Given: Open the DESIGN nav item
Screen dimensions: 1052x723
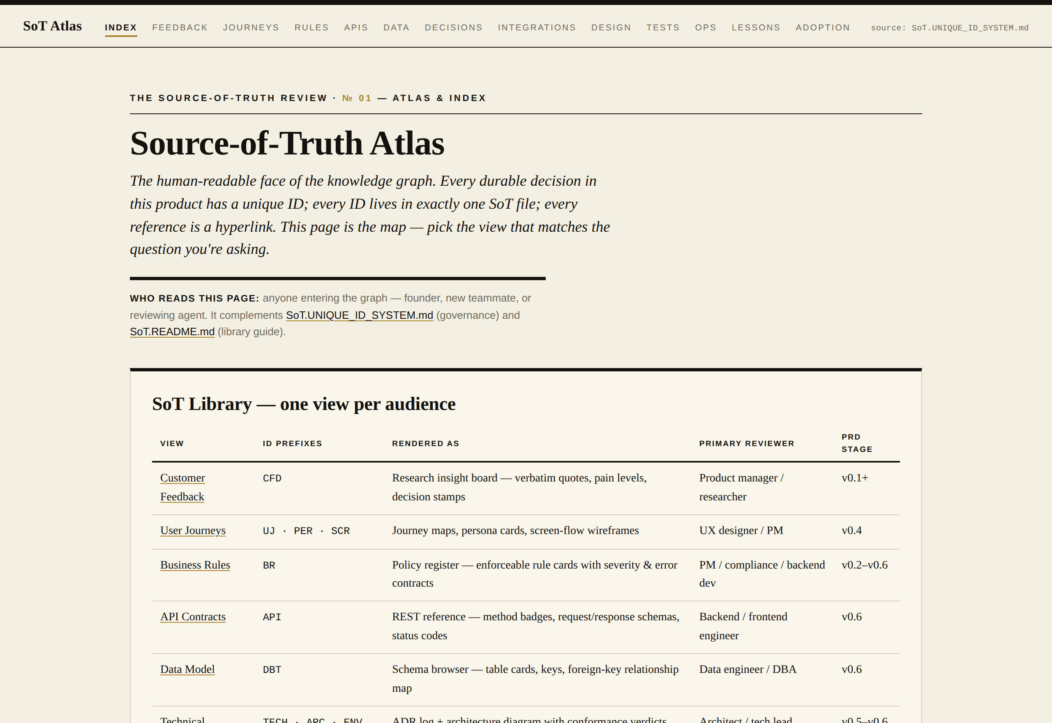Looking at the screenshot, I should click(611, 28).
